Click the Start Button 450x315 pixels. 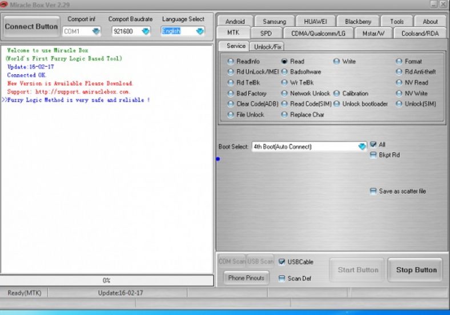[357, 270]
